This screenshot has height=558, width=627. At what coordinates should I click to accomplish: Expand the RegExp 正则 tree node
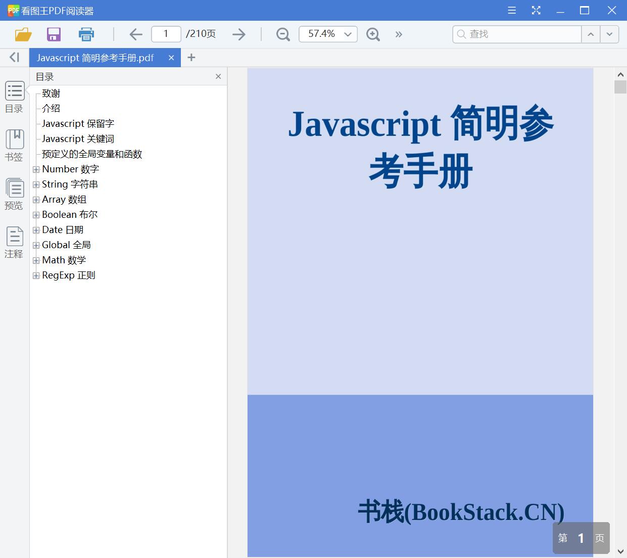(36, 275)
